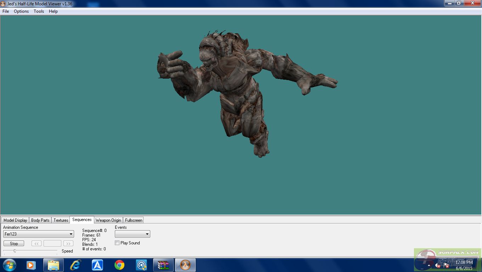This screenshot has width=482, height=272.
Task: Click the animation Speed slider thumb
Action: click(15, 251)
